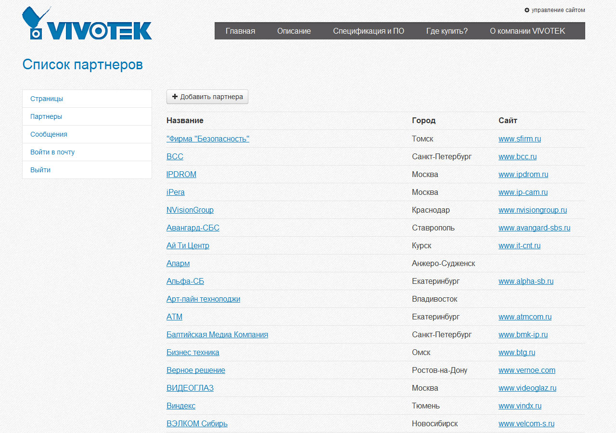
Task: Visit the www.ipdrom.ru site link
Action: coord(523,174)
